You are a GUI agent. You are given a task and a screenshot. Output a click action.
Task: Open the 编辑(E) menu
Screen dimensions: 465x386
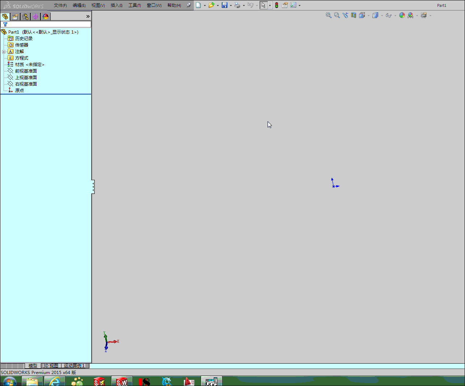79,5
